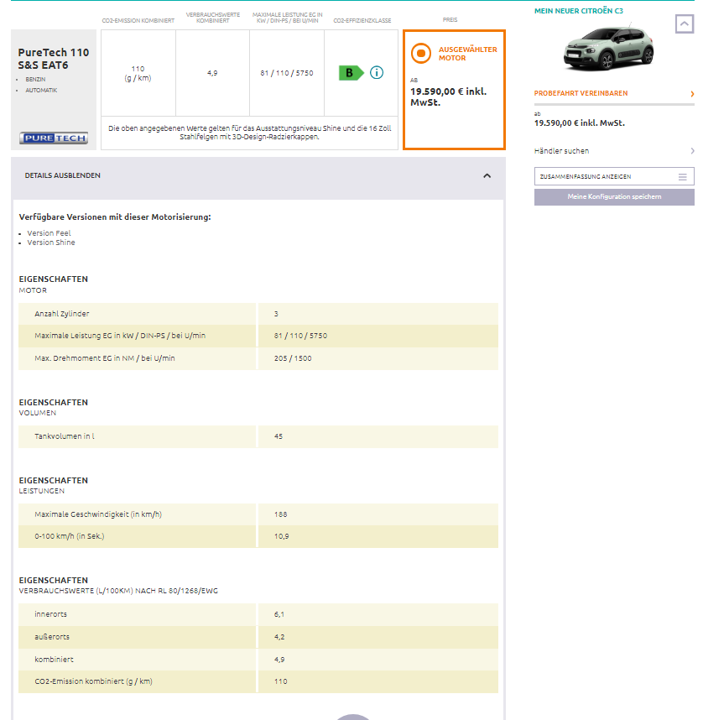
Task: Select the Ausgewählter Motor radio button
Action: (420, 53)
